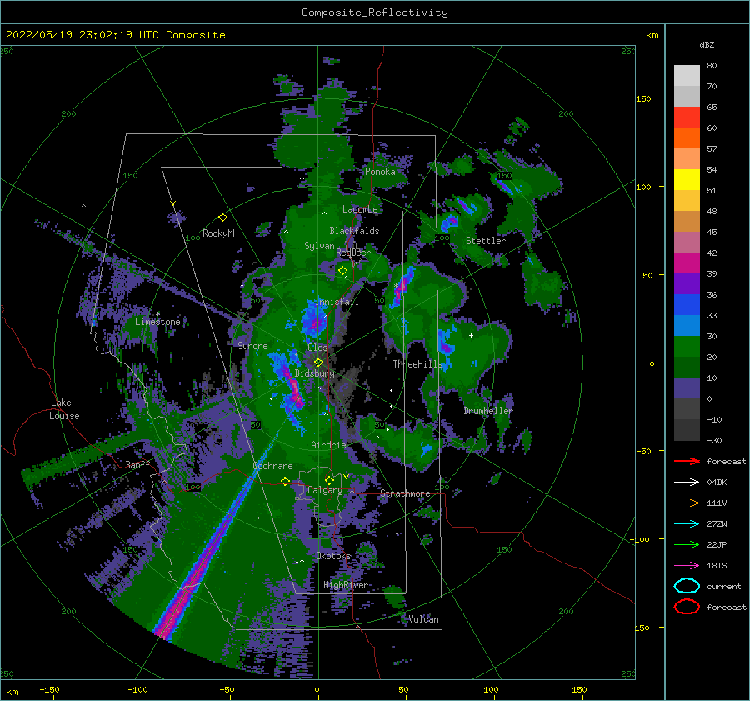This screenshot has height=701, width=750.
Task: Click the yellow swatch between 54 and 51 dBZ
Action: tap(687, 180)
